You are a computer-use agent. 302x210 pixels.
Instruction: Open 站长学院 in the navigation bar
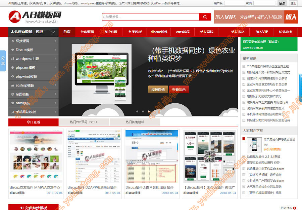[207, 32]
